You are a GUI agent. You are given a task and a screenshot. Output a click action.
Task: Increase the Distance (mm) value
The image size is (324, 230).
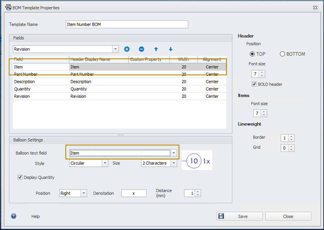pos(198,192)
